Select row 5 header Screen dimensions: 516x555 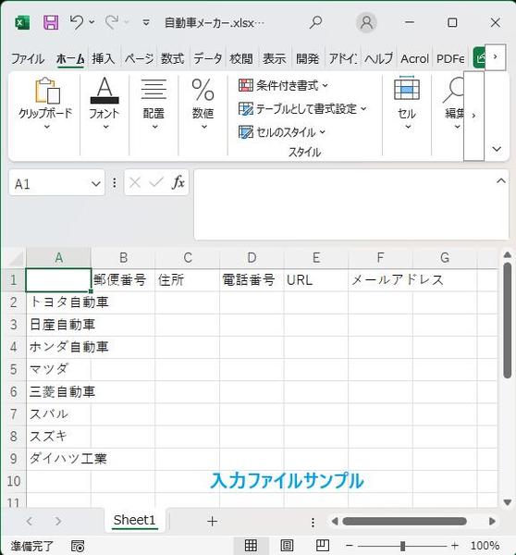(14, 369)
